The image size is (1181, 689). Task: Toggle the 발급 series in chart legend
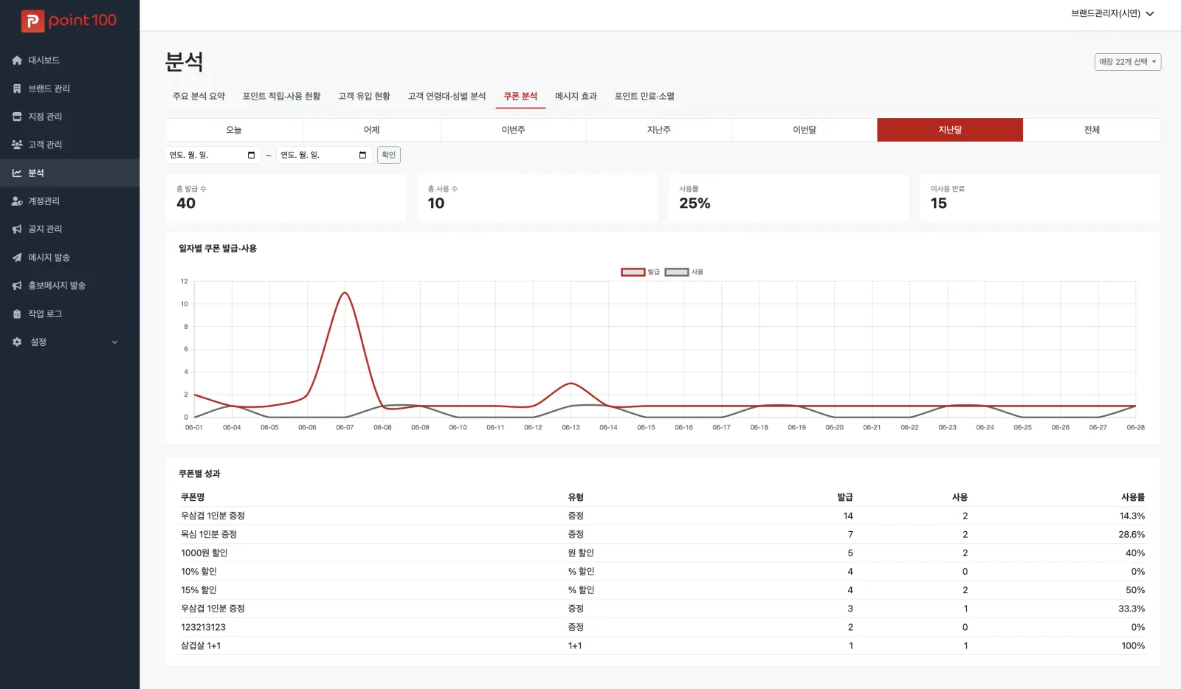[641, 272]
